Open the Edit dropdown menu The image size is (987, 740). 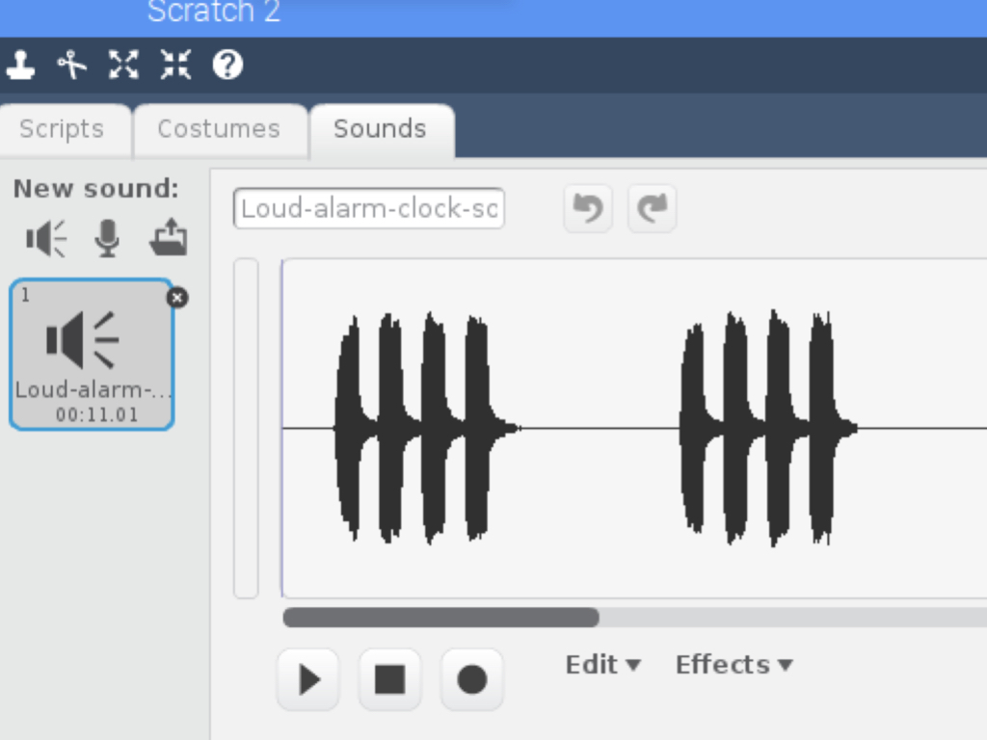point(603,665)
